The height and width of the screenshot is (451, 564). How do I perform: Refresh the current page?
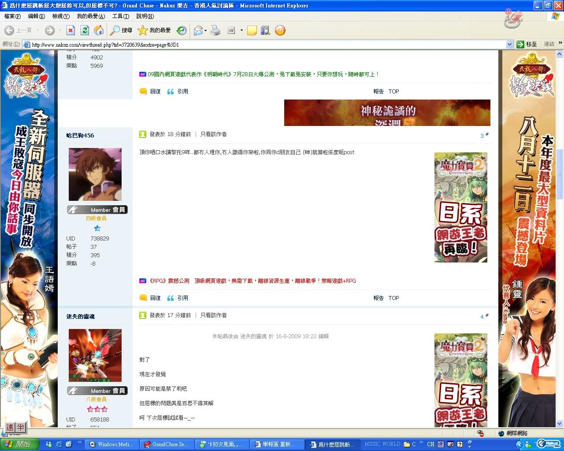coord(85,30)
